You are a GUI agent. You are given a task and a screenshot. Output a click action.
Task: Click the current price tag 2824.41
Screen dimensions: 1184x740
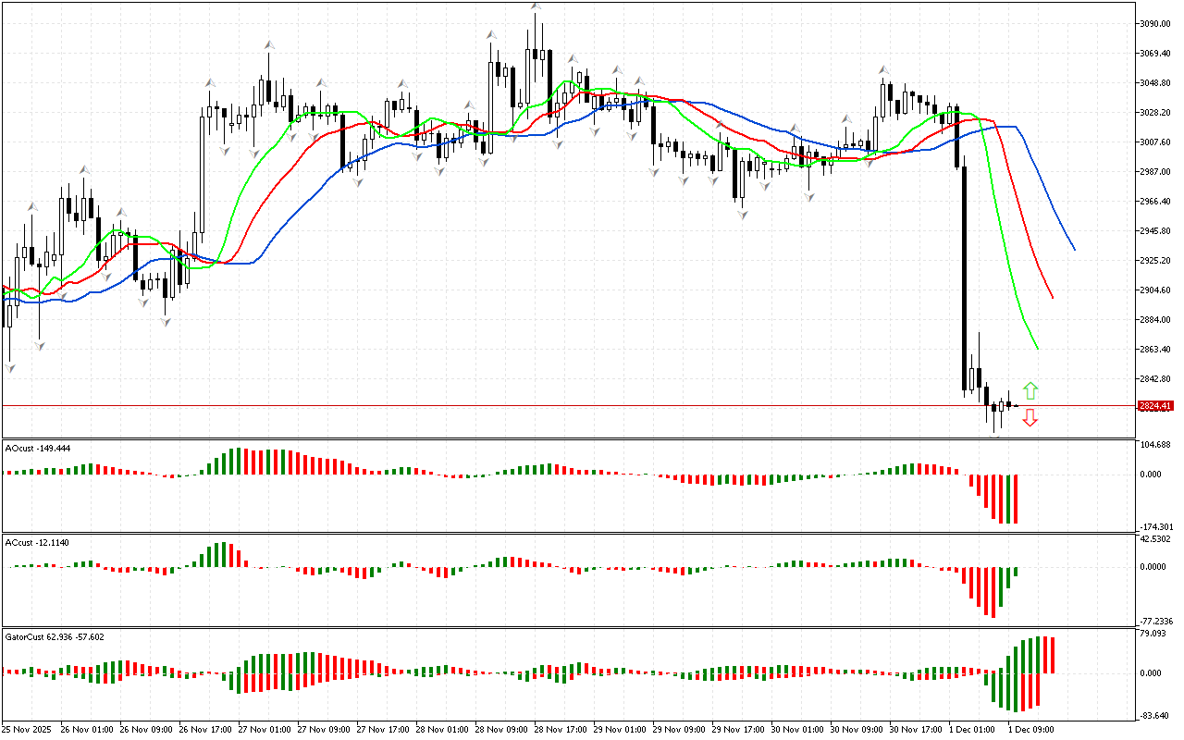[1155, 406]
